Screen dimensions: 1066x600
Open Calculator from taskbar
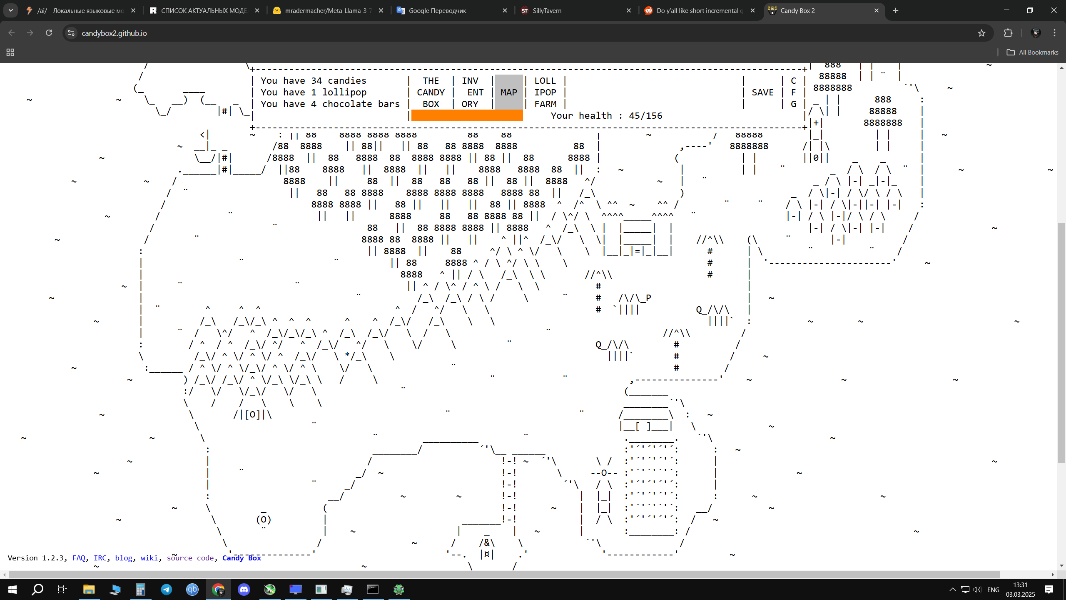pos(140,590)
